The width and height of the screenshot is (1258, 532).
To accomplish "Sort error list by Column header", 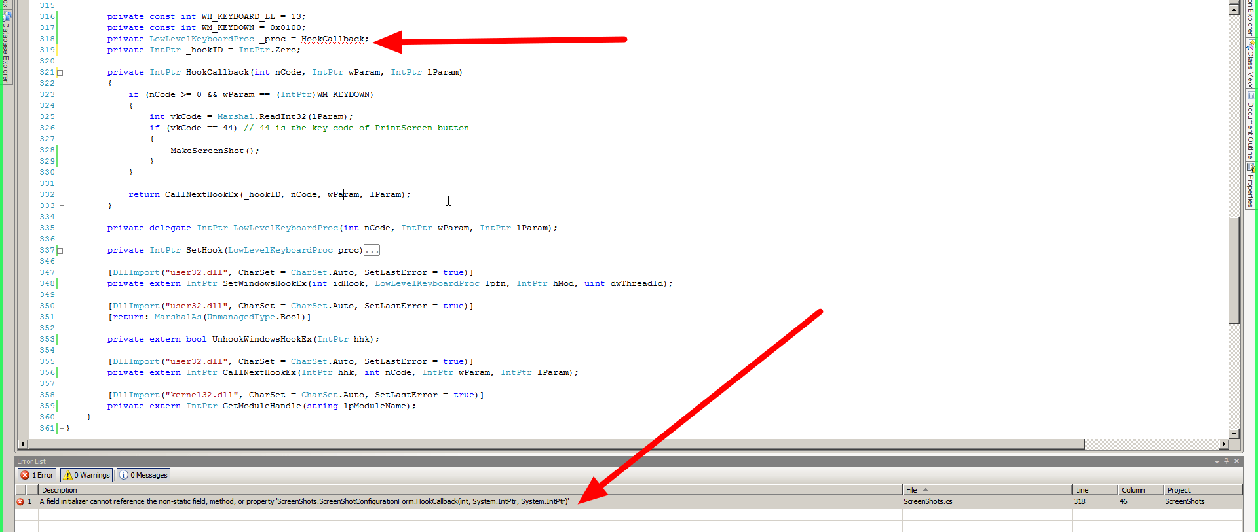I will coord(1140,490).
